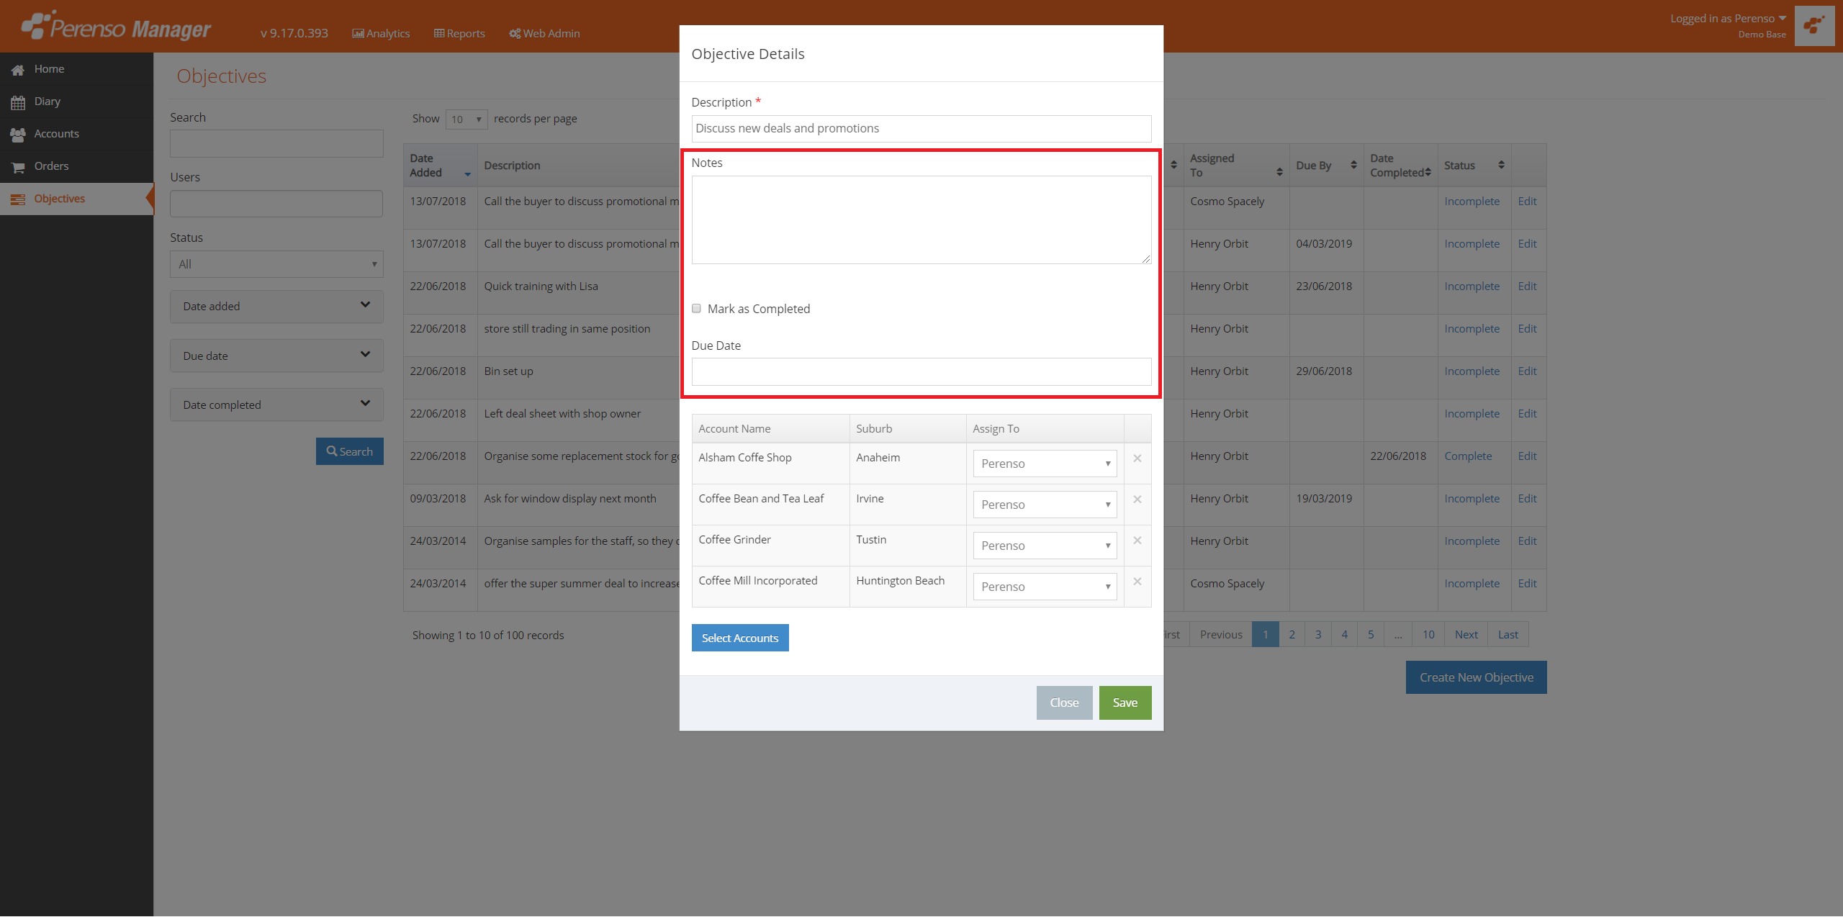Click inside the Notes text area
The height and width of the screenshot is (917, 1843).
(x=921, y=220)
